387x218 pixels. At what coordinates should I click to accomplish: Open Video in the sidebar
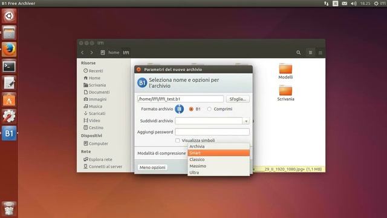(91, 121)
